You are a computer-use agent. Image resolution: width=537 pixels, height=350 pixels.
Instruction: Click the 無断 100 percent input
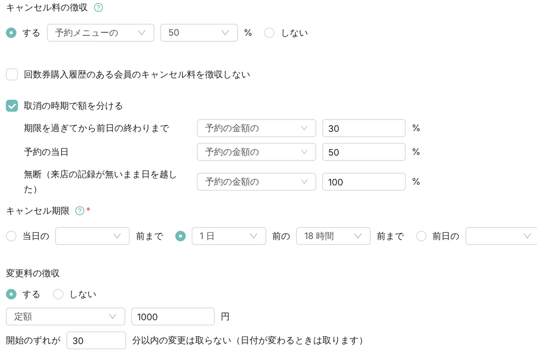(x=364, y=182)
